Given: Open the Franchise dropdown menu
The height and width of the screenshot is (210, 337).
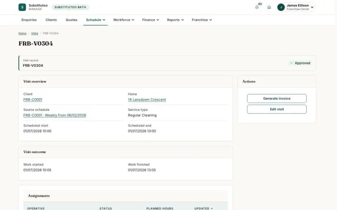Looking at the screenshot, I should pyautogui.click(x=202, y=20).
